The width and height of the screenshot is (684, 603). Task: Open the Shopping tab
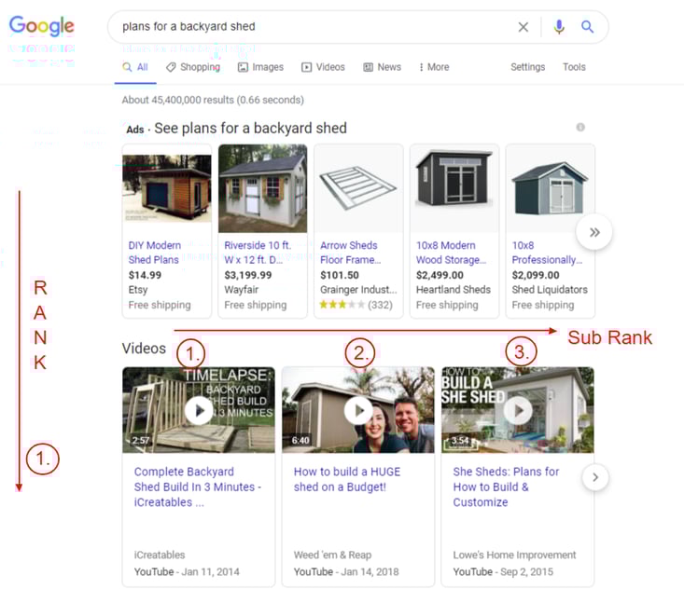[193, 67]
